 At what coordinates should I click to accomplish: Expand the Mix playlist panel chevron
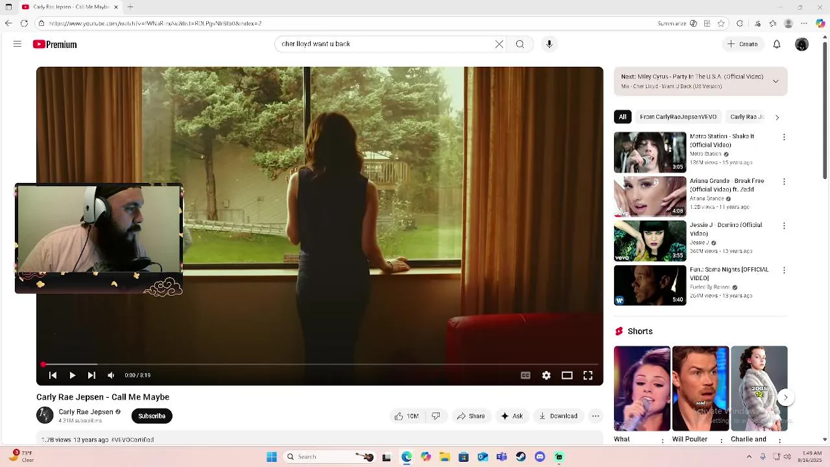[776, 82]
